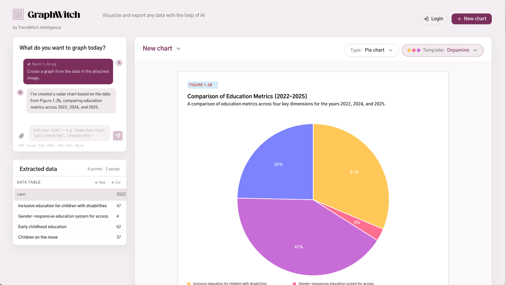
Task: Select the 'Inclusive education for children with disabilities' row label
Action: pyautogui.click(x=62, y=206)
